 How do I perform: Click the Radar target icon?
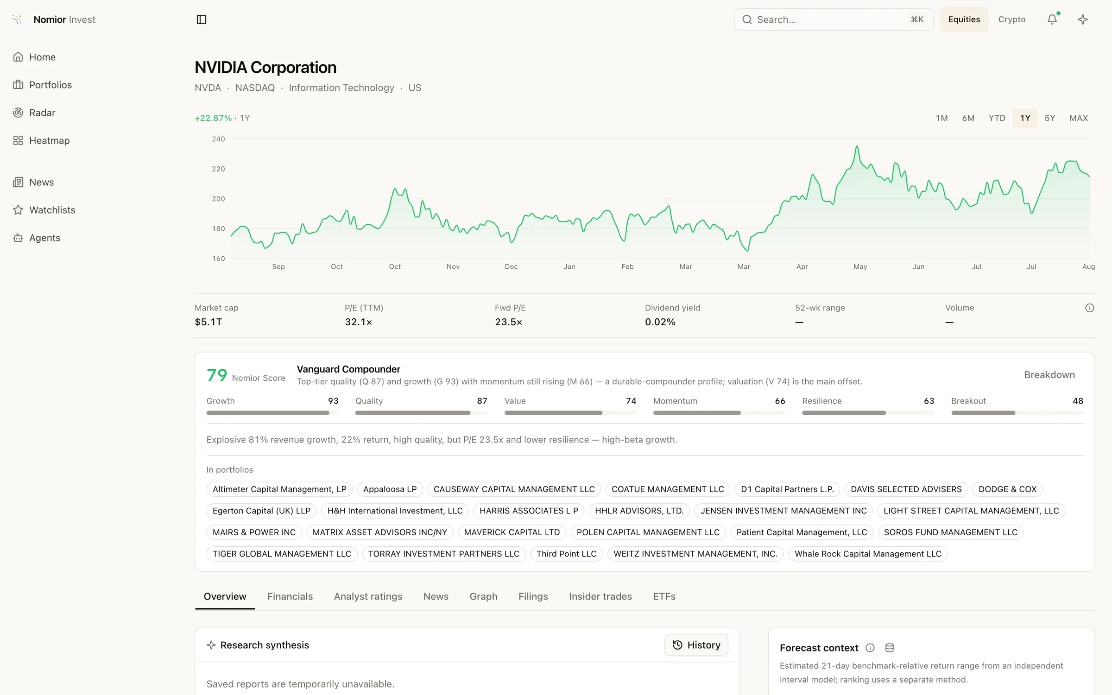pos(18,113)
